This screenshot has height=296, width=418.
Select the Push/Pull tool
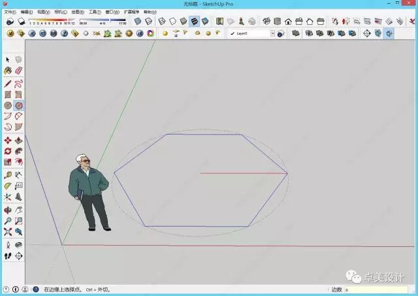point(19,140)
